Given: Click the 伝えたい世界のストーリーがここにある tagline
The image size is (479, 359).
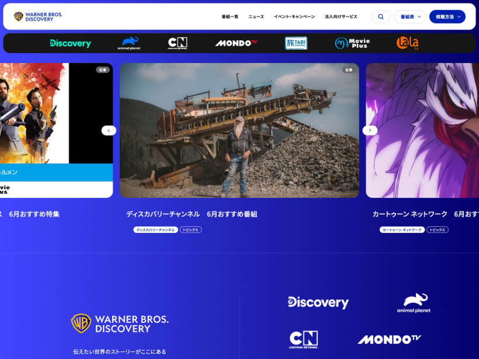Looking at the screenshot, I should pos(119,351).
